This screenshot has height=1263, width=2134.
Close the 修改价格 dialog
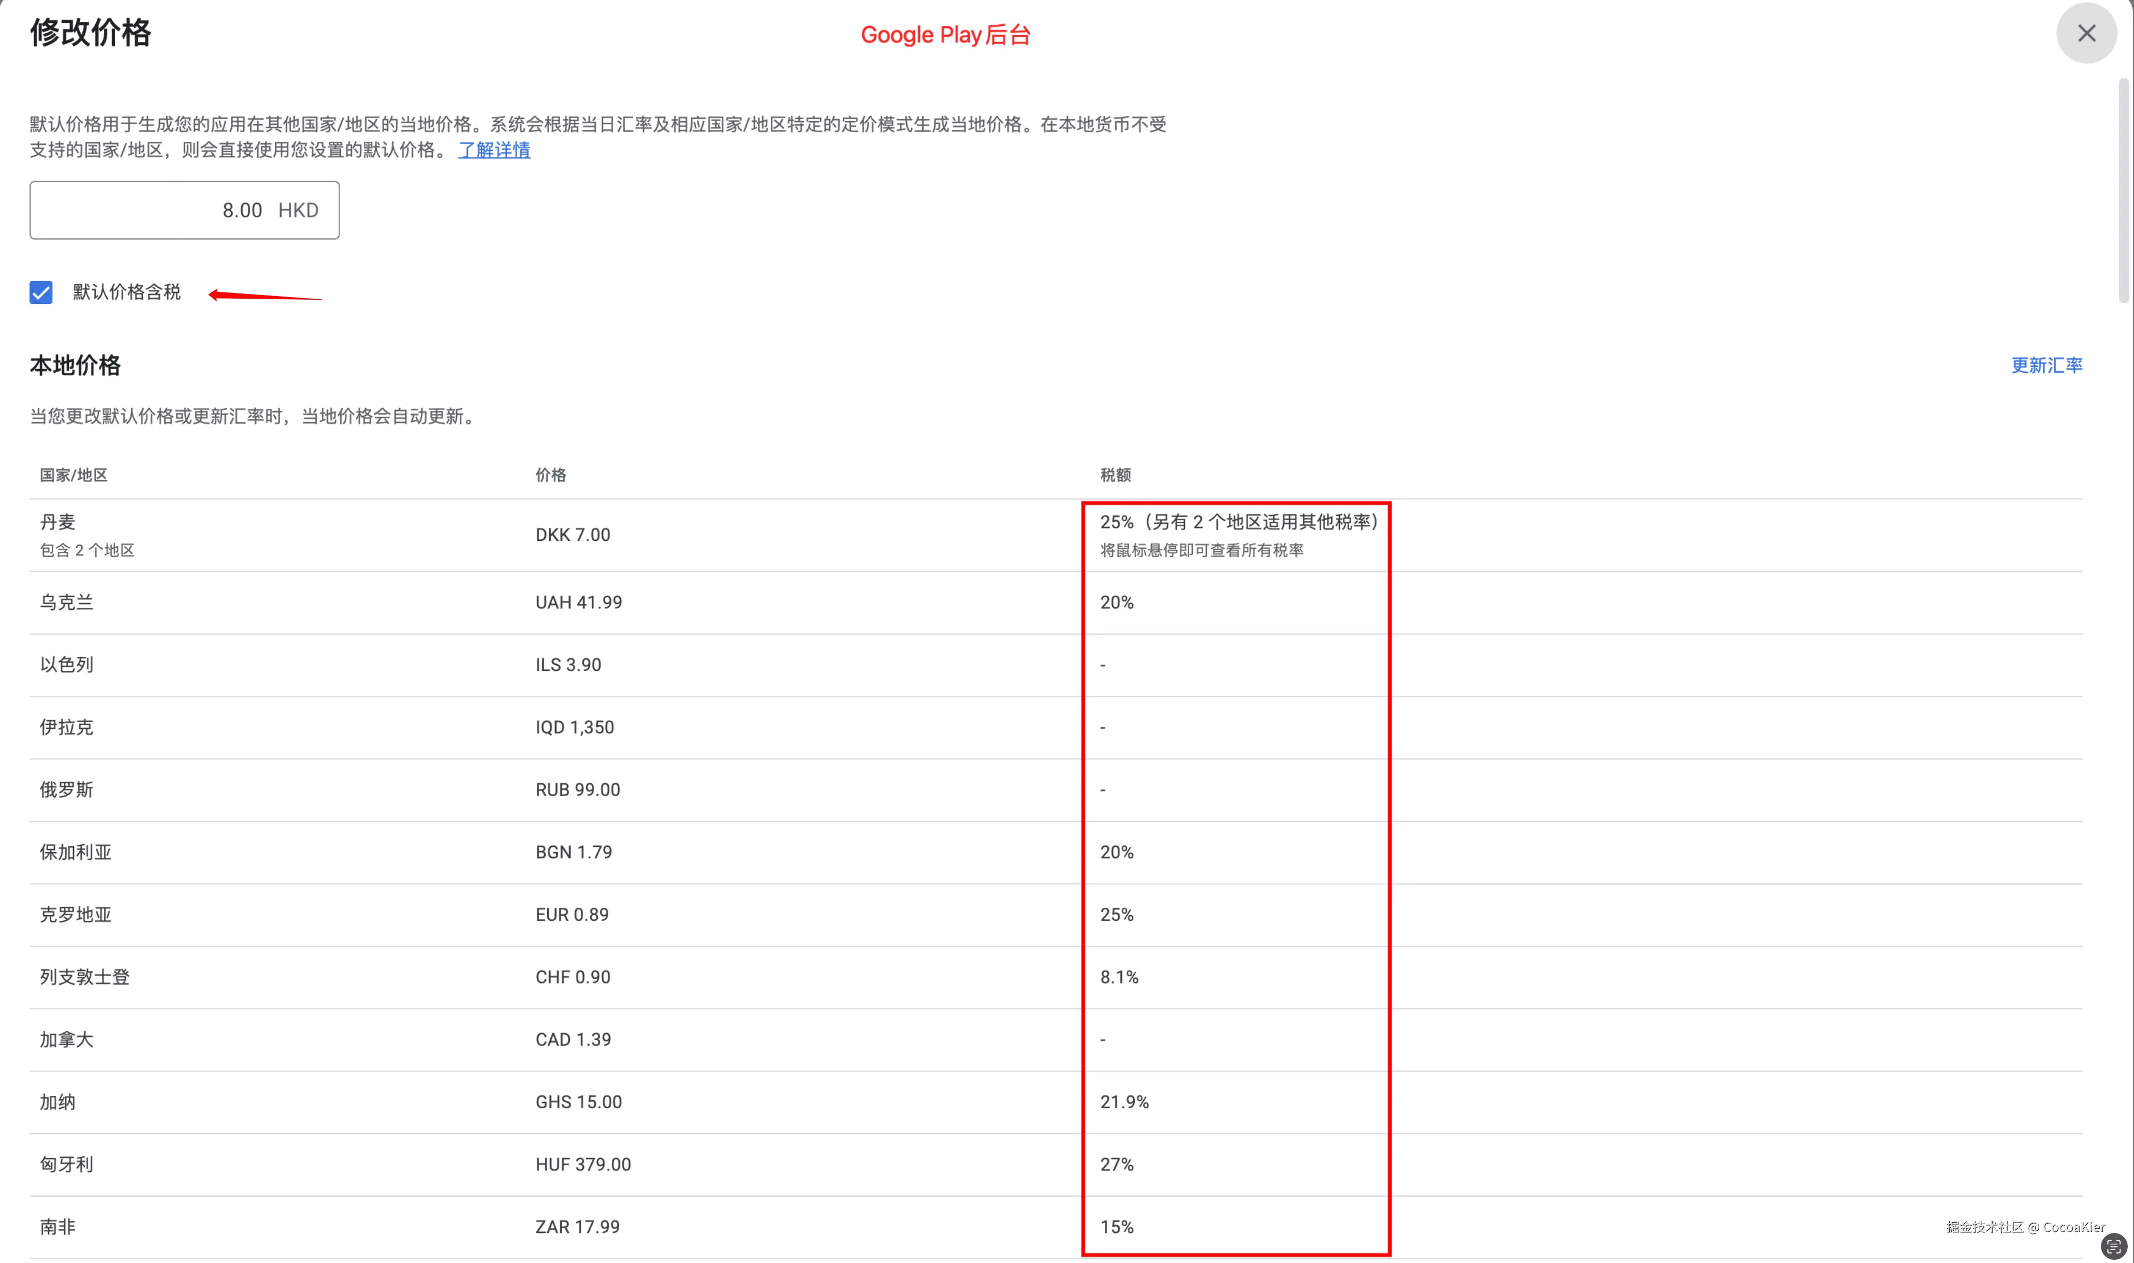click(x=2085, y=33)
